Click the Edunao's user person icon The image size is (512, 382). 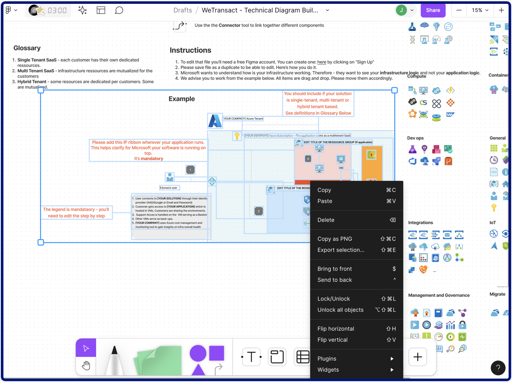170,177
